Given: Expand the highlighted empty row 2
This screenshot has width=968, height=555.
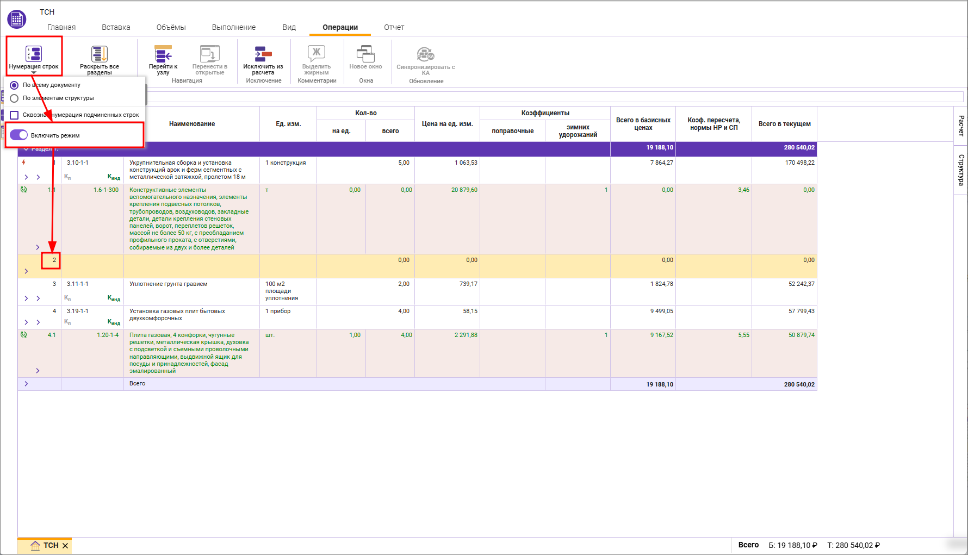Looking at the screenshot, I should coord(26,271).
